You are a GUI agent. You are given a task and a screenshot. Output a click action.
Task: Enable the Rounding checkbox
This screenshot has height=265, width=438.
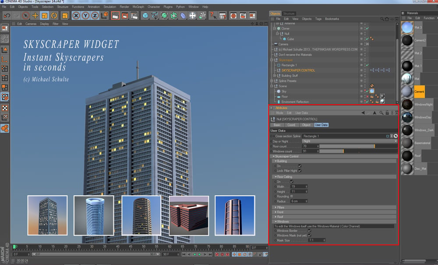(x=292, y=196)
